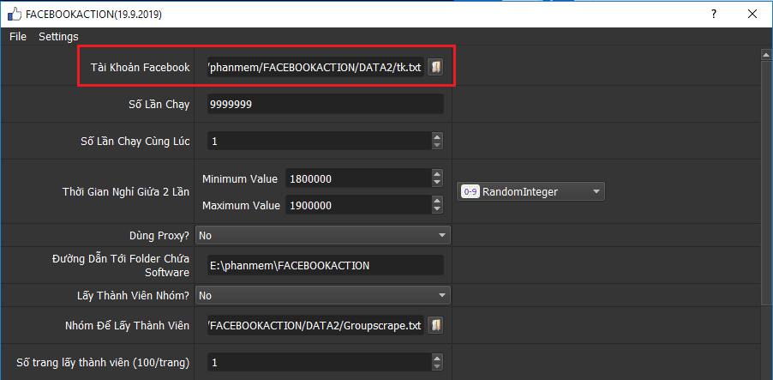773x380 pixels.
Task: Increase Số Lần Chạy Cùng Lúc with up arrow
Action: (x=437, y=136)
